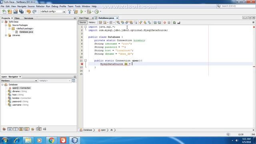Screen dimensions: 256x144
Task: Open the Windows Start menu
Action: tap(5, 140)
